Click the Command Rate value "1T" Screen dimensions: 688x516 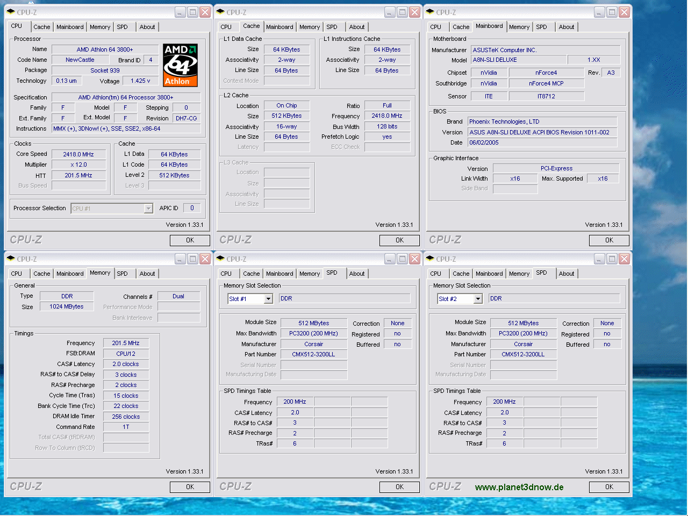click(x=126, y=427)
